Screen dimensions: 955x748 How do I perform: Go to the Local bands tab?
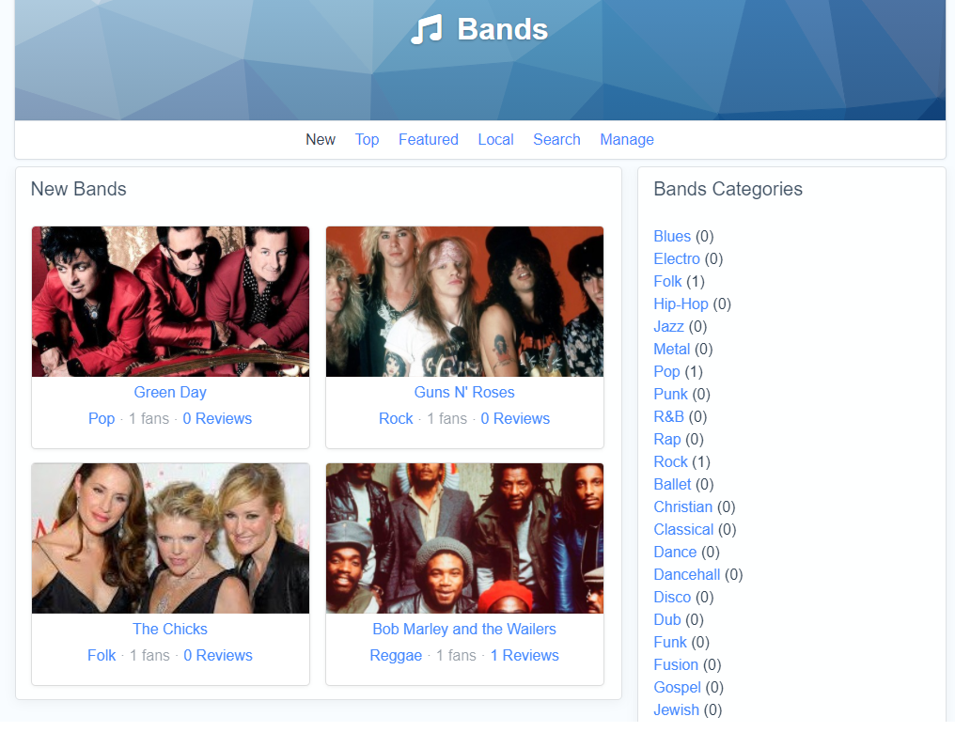tap(495, 139)
